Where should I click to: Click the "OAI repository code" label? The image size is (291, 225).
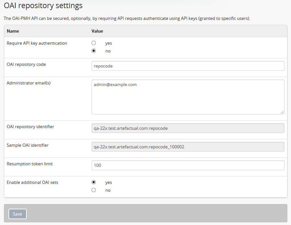coord(26,65)
